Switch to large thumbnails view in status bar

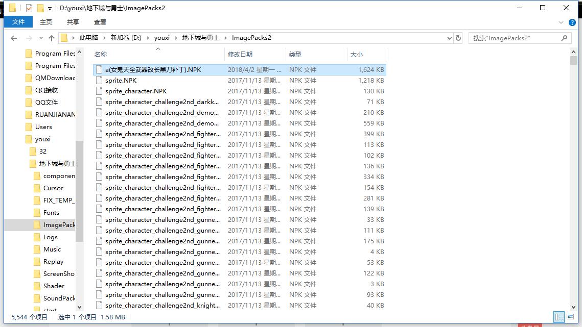[x=570, y=317]
